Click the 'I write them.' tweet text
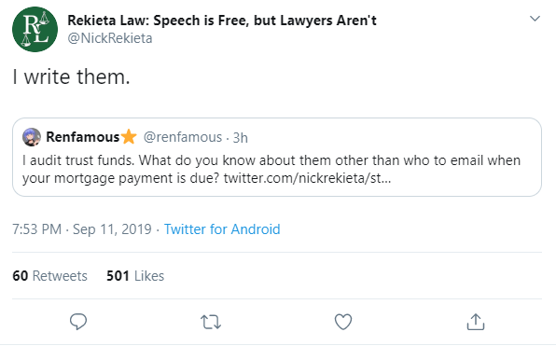The image size is (556, 346). pyautogui.click(x=71, y=76)
